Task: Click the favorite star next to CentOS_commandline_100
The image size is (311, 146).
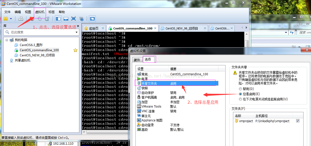Action: 75,50
